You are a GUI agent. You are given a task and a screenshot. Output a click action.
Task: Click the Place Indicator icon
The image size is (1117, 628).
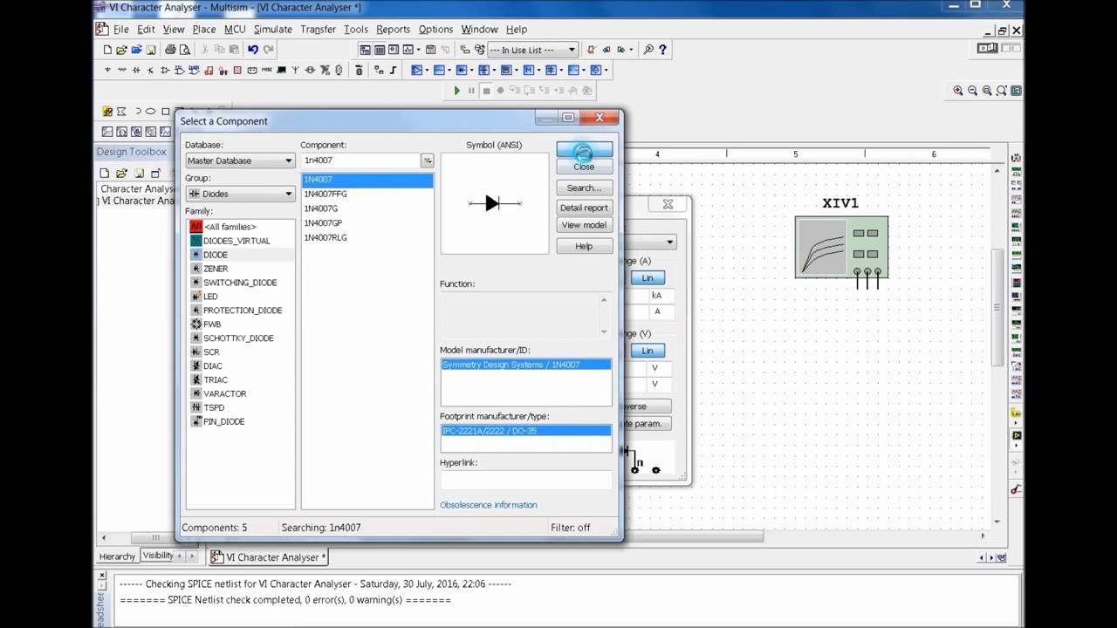click(237, 70)
